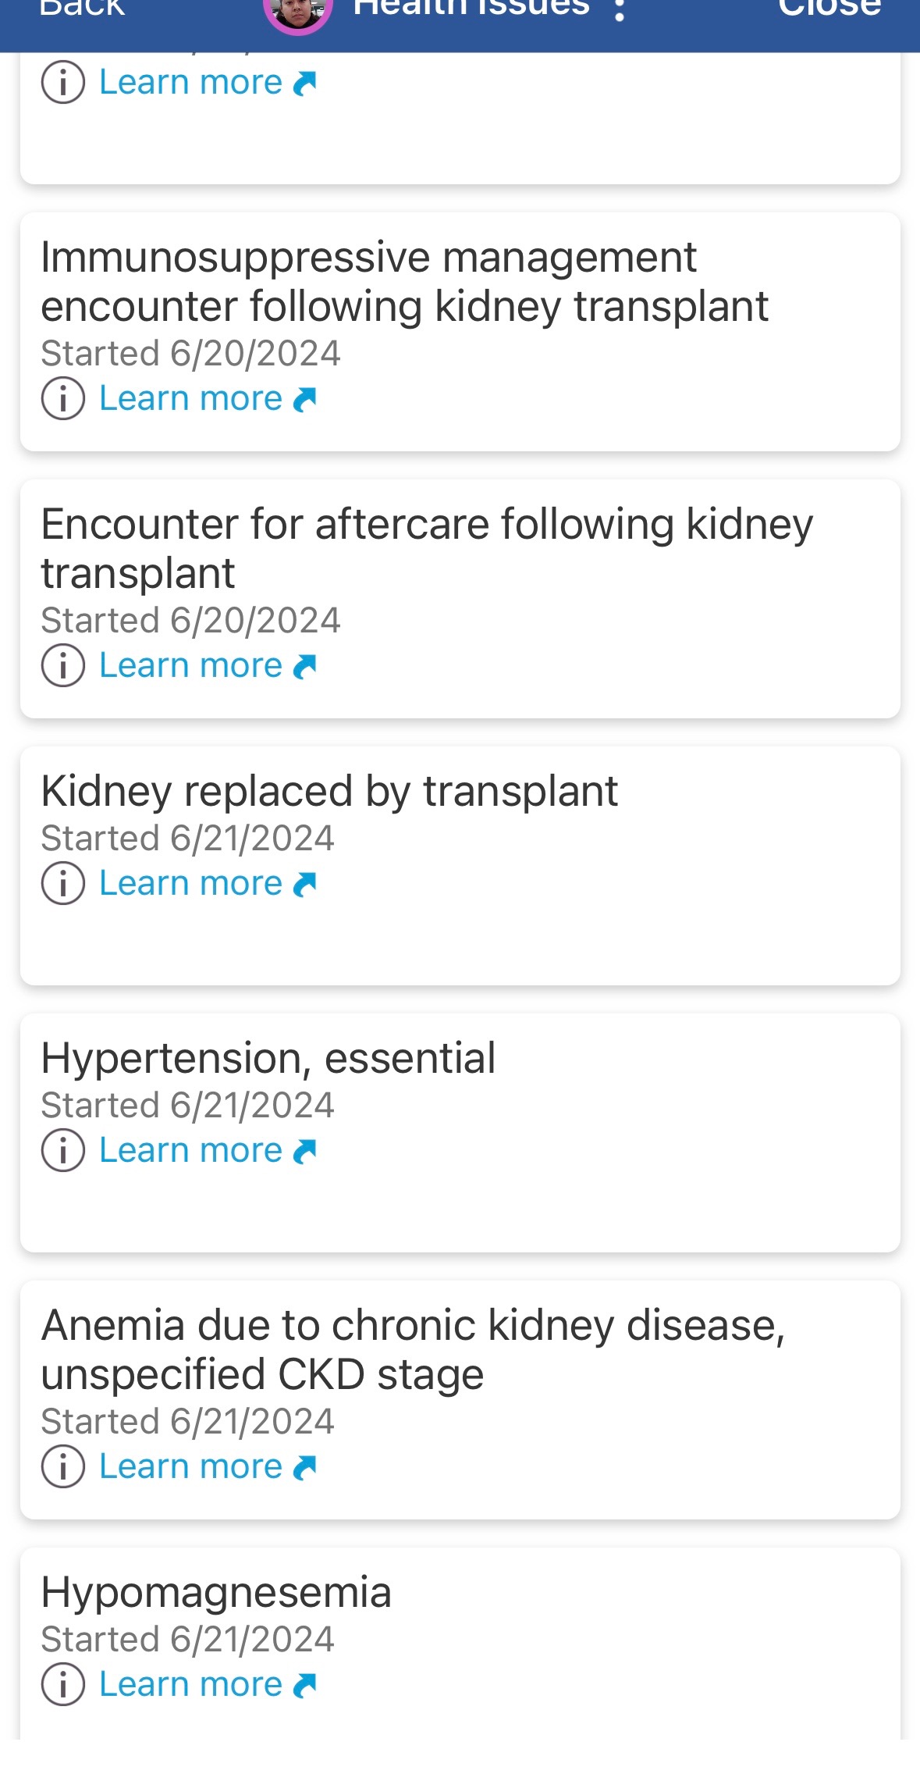The height and width of the screenshot is (1781, 920).
Task: Open Learn more for Anemia due to CKD
Action: [x=207, y=1467]
